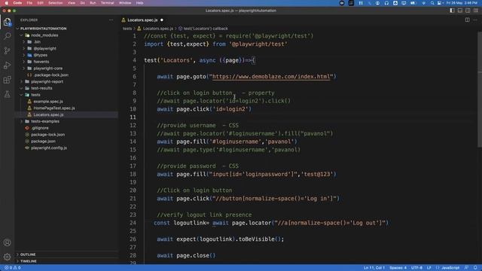Image resolution: width=482 pixels, height=271 pixels.
Task: Click the unsaved dot on Locators.spec.js tab
Action: click(162, 20)
